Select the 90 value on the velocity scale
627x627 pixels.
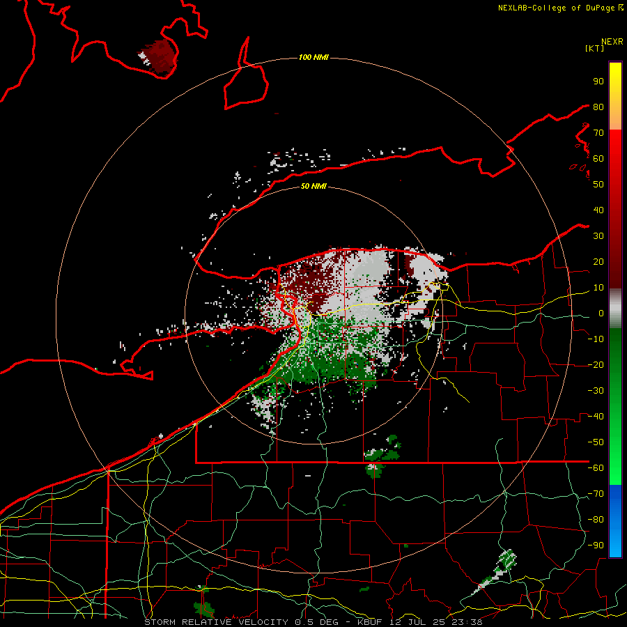pos(598,82)
